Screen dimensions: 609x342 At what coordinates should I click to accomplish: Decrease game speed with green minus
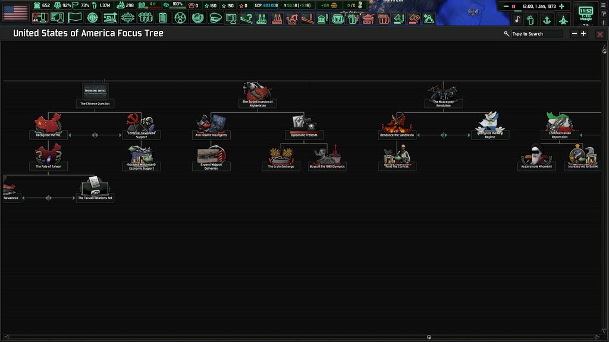[x=506, y=6]
